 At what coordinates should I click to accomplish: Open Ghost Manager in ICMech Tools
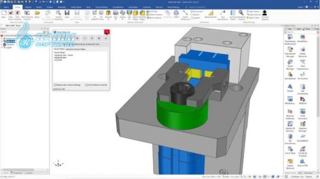(x=290, y=65)
